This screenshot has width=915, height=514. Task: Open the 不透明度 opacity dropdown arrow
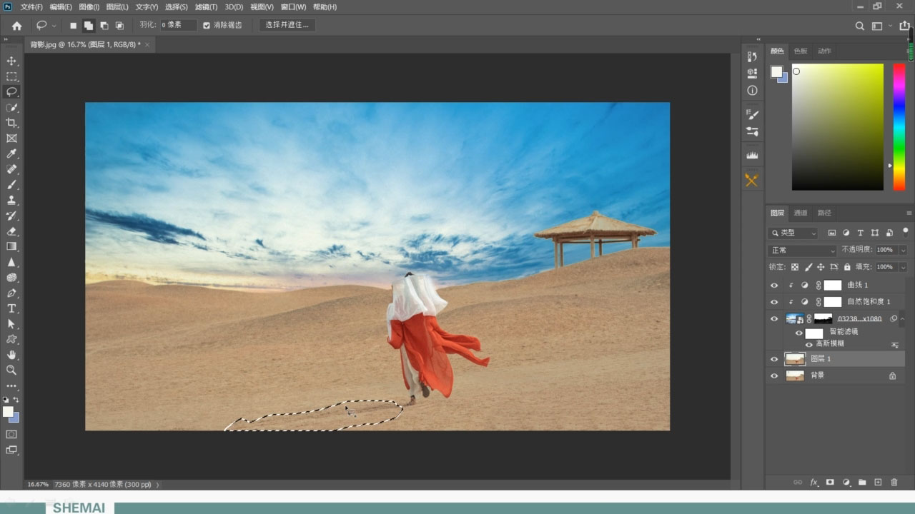pos(903,251)
